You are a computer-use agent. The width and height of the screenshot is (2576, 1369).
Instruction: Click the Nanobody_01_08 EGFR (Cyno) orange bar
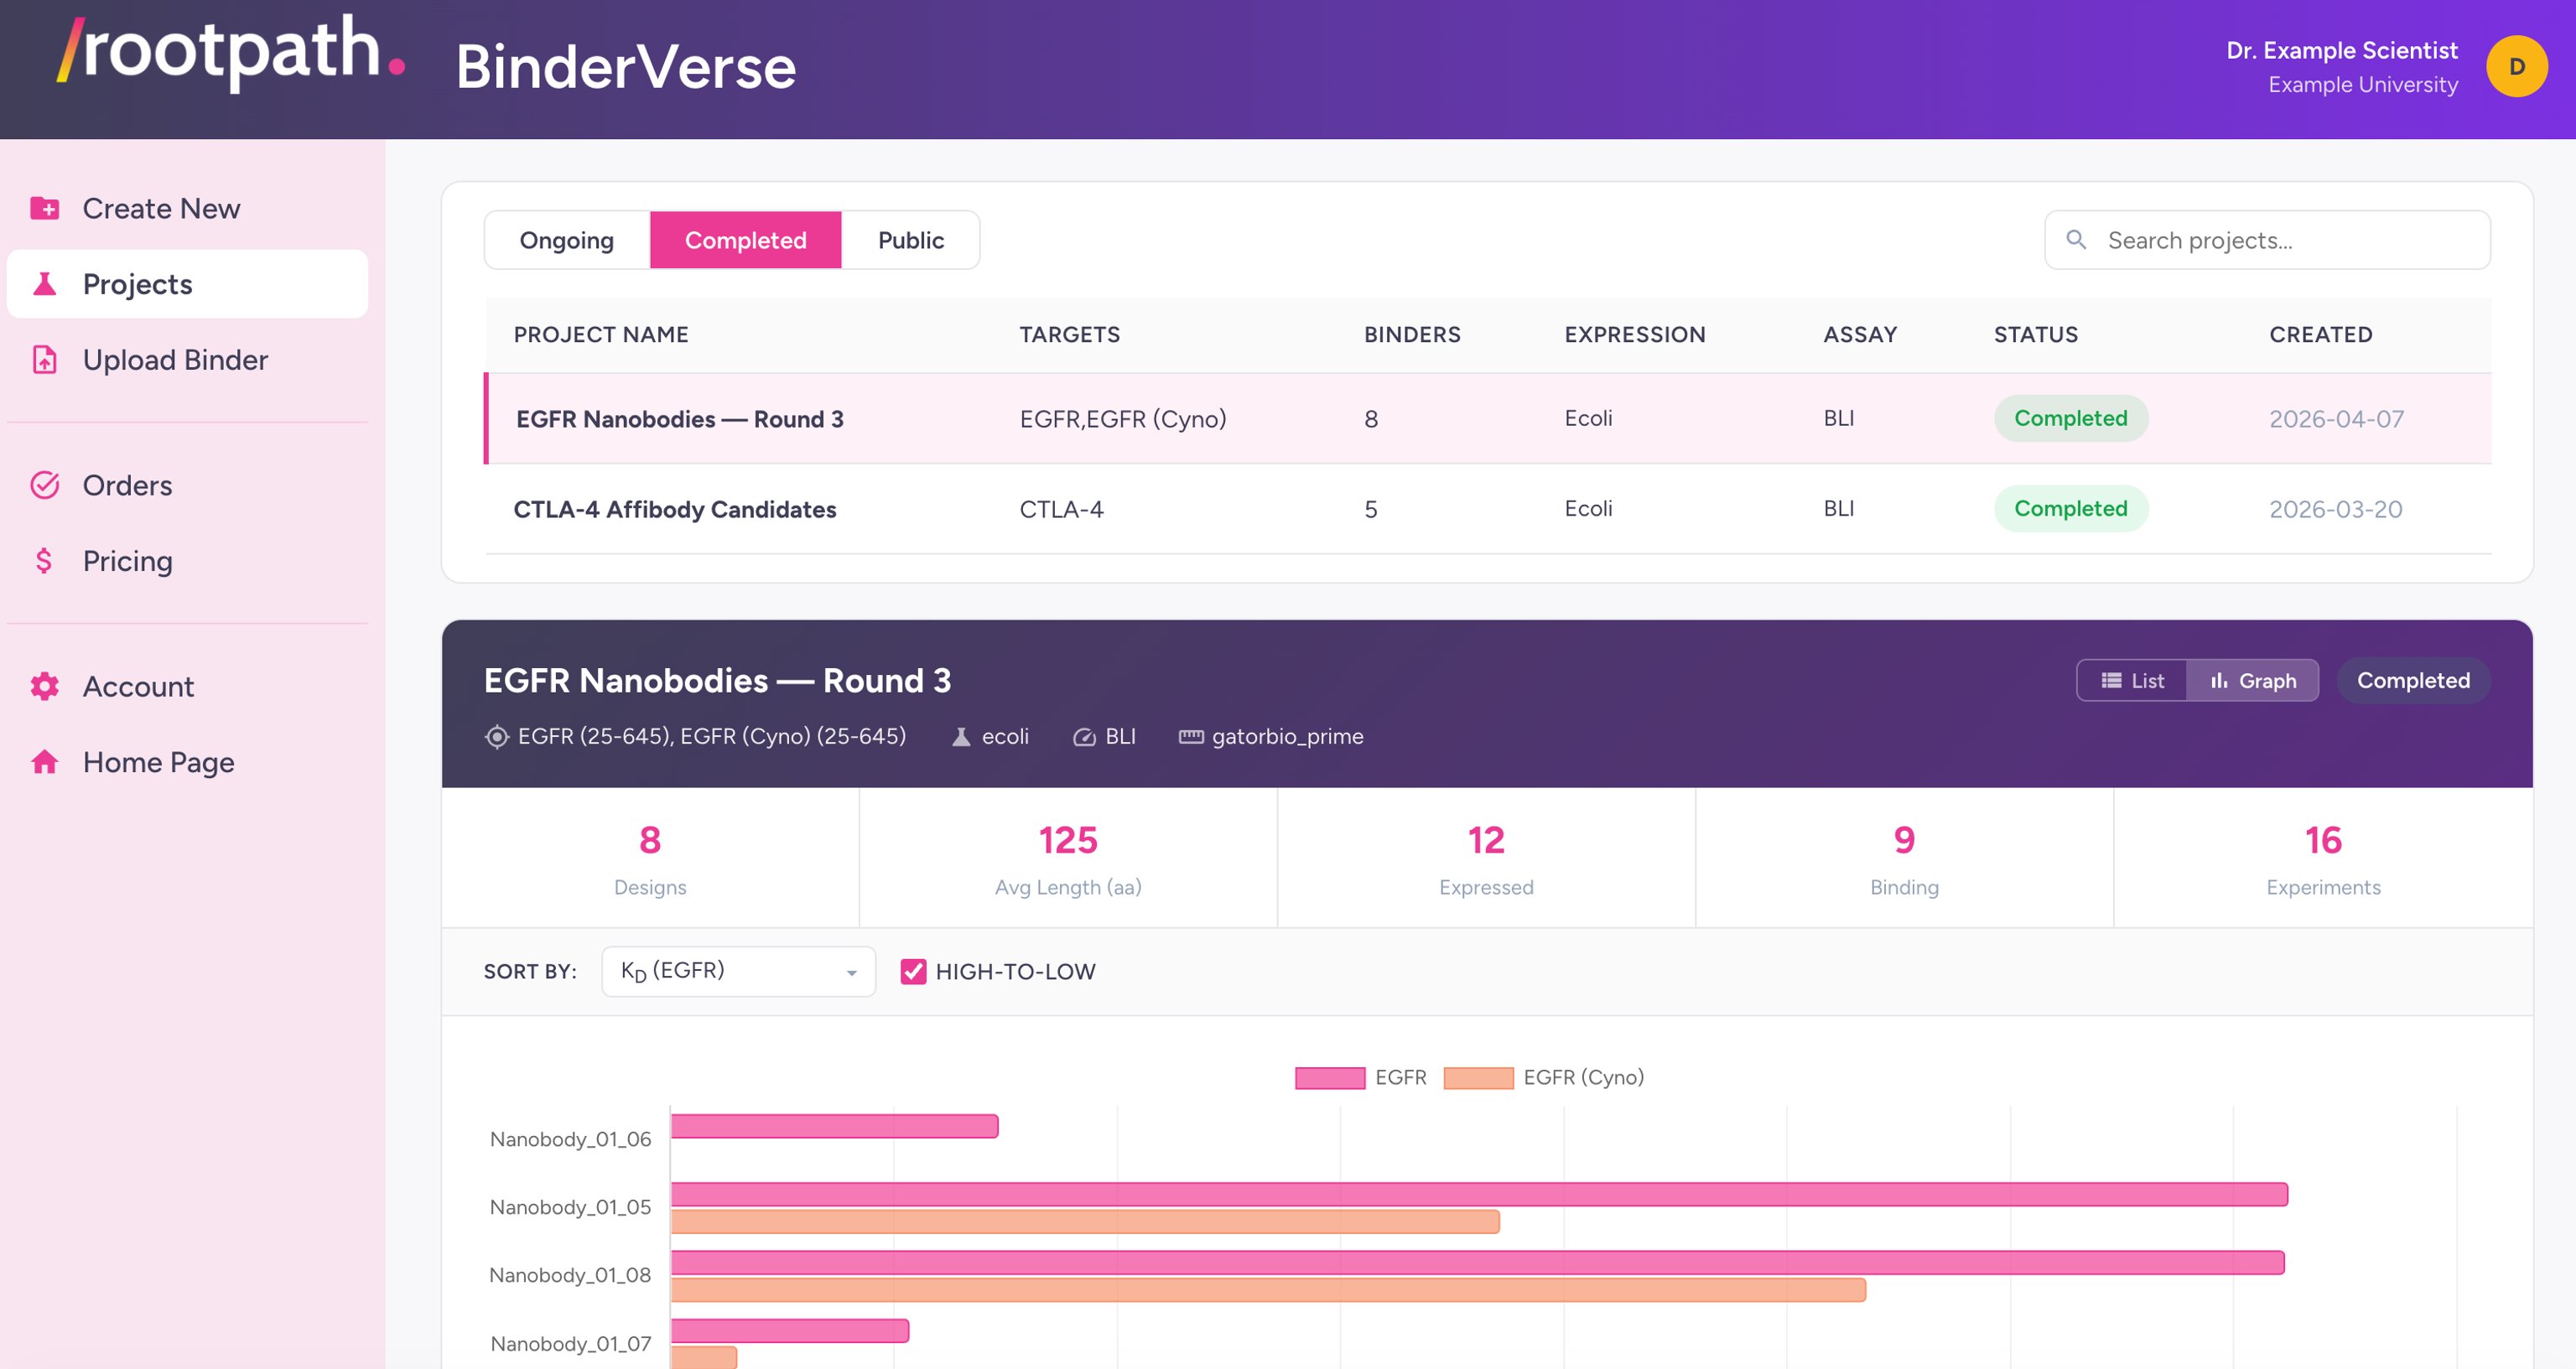tap(1268, 1290)
